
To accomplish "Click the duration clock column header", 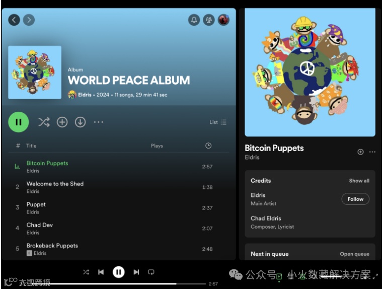I will coord(208,146).
